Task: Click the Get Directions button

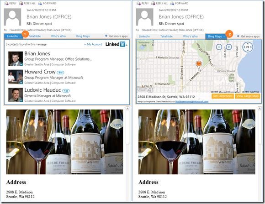Action: [223, 96]
